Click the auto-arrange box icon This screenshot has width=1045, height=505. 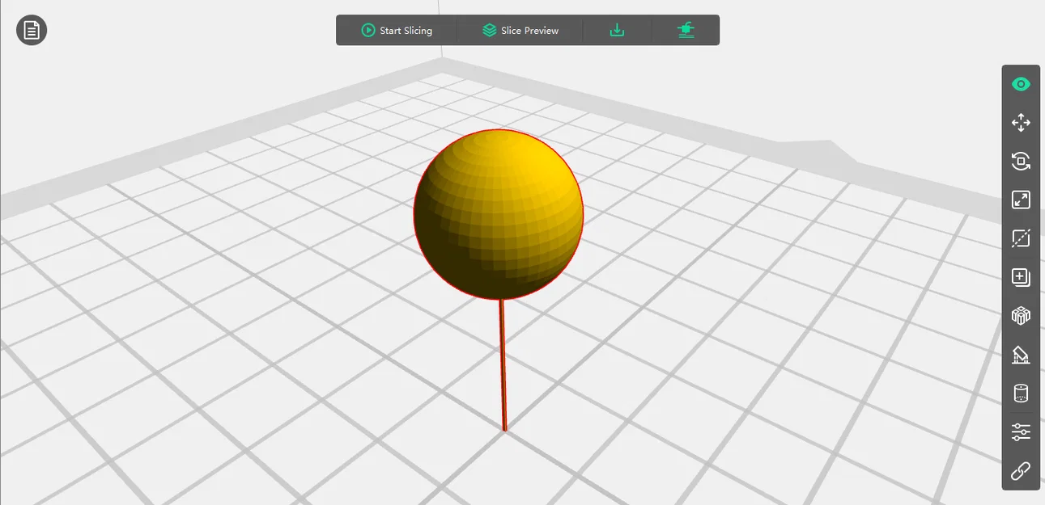point(1021,316)
